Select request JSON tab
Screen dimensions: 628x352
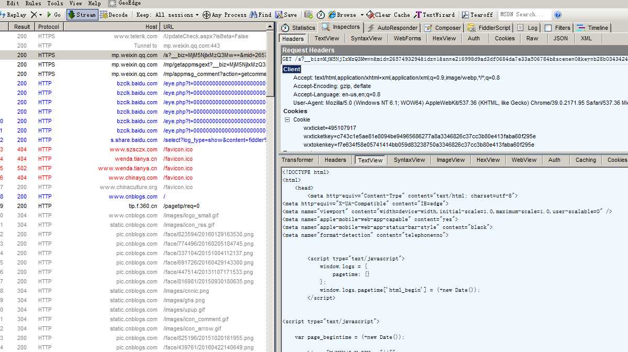pyautogui.click(x=560, y=38)
